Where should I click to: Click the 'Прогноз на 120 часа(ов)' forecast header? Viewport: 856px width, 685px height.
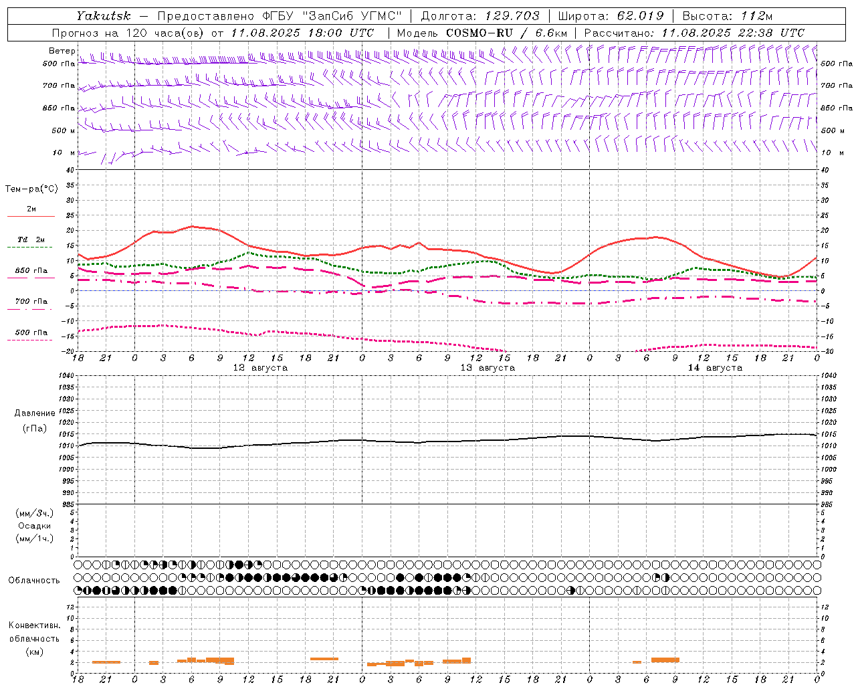click(128, 33)
